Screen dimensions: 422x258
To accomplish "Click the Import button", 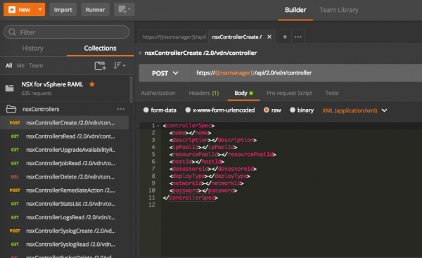I will [63, 10].
